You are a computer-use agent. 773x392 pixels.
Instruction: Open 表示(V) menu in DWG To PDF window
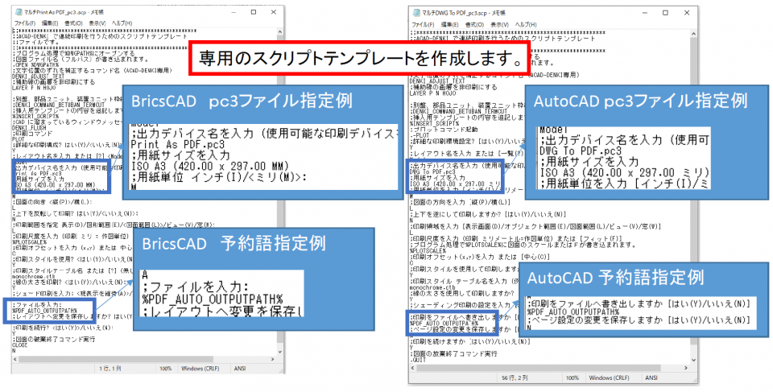[499, 23]
